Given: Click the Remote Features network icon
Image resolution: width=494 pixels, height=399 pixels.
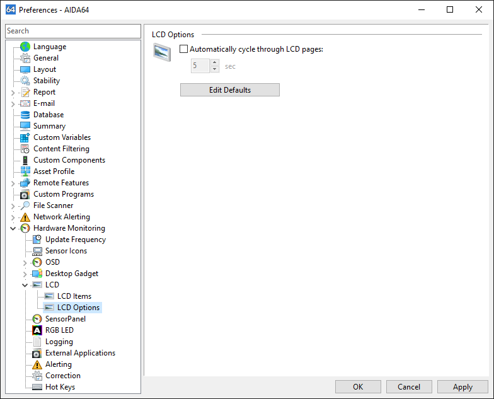Looking at the screenshot, I should coord(25,183).
